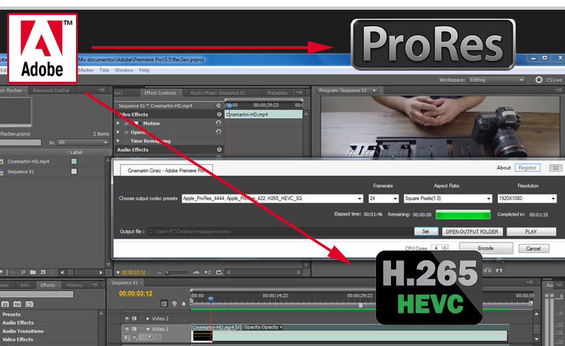The image size is (565, 346).
Task: Open the Window menu
Action: click(x=124, y=70)
